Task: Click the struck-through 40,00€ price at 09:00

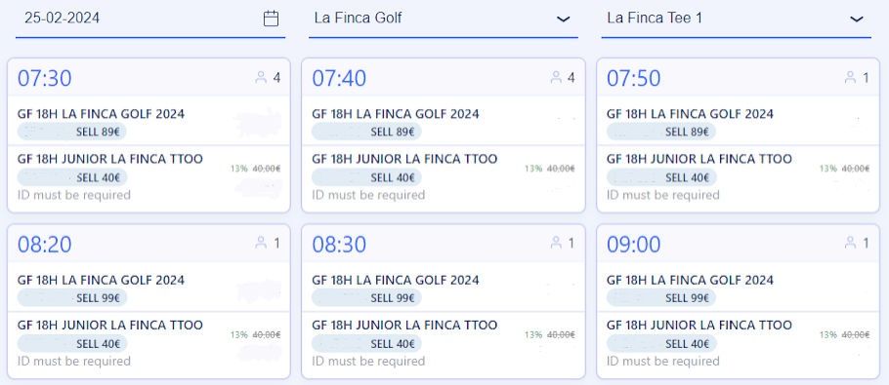Action: pos(856,334)
